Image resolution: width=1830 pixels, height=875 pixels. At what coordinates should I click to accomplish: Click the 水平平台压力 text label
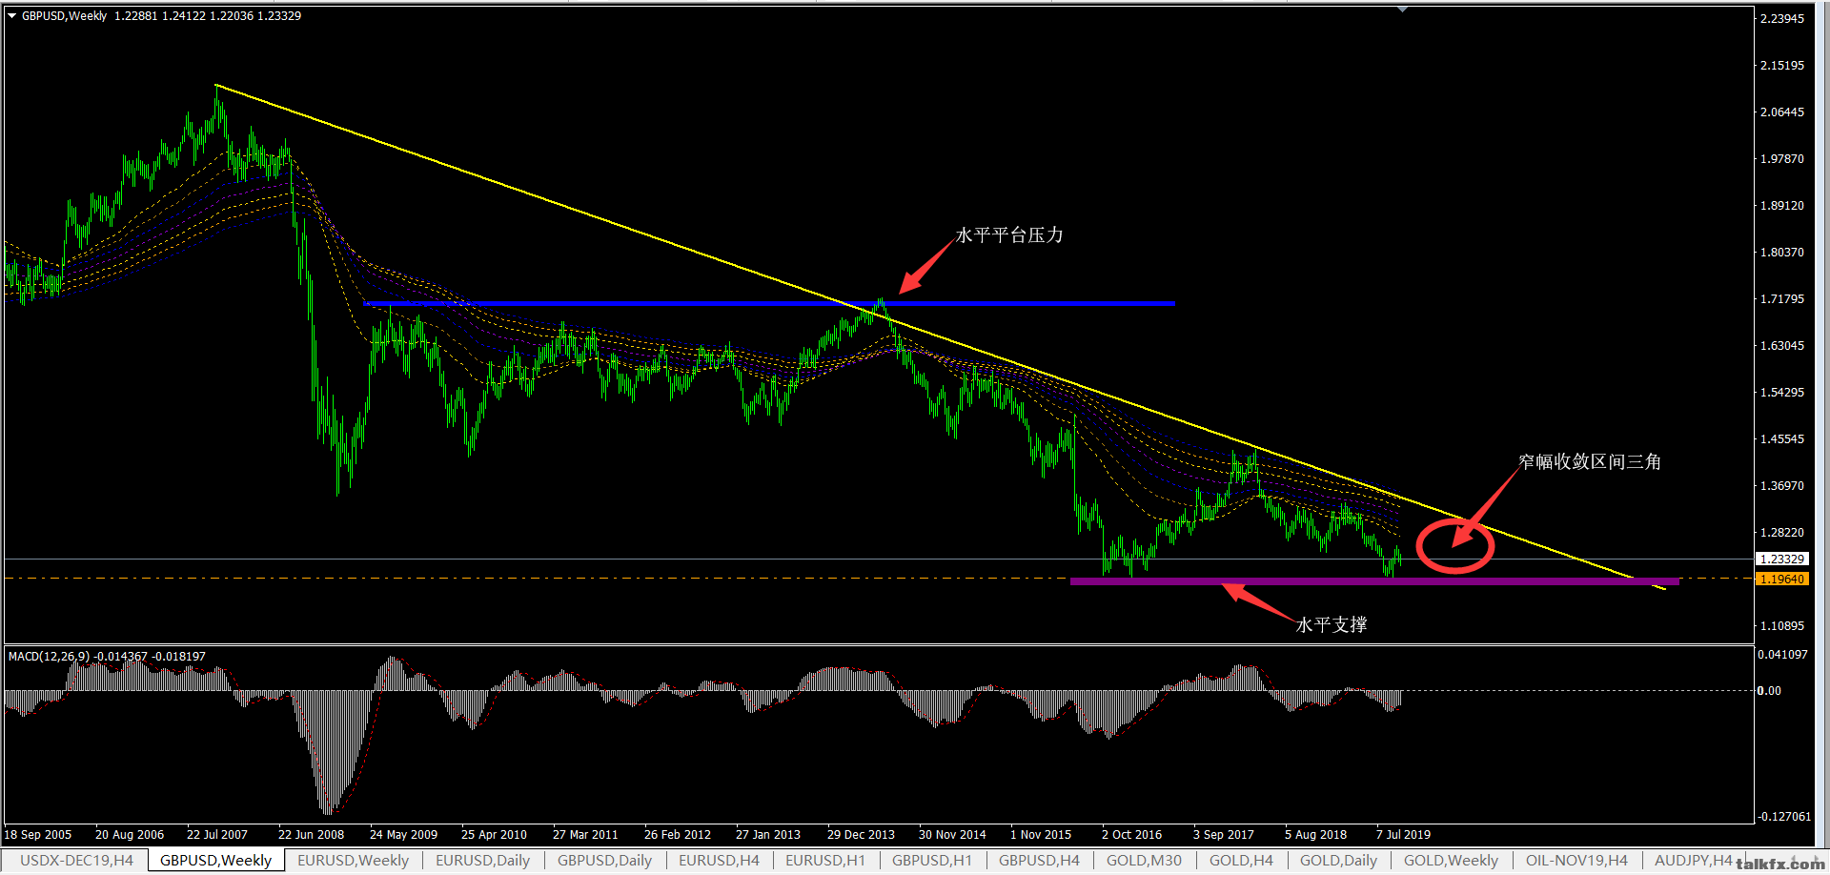click(x=1009, y=234)
